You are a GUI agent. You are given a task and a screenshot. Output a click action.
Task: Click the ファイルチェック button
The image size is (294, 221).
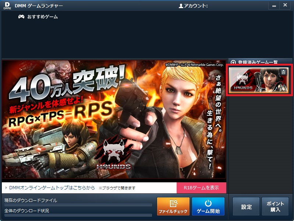tap(173, 206)
